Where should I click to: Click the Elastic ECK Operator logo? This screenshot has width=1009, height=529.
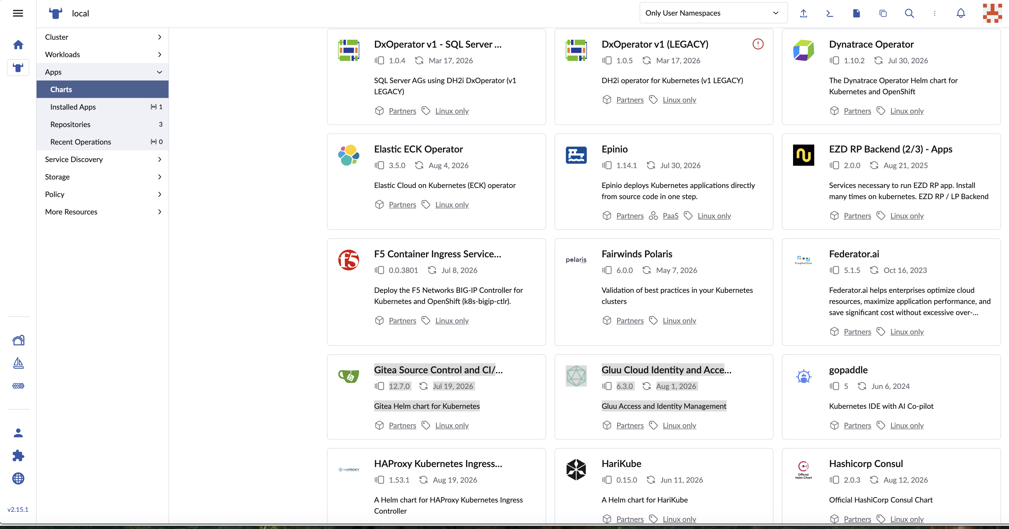pyautogui.click(x=349, y=155)
